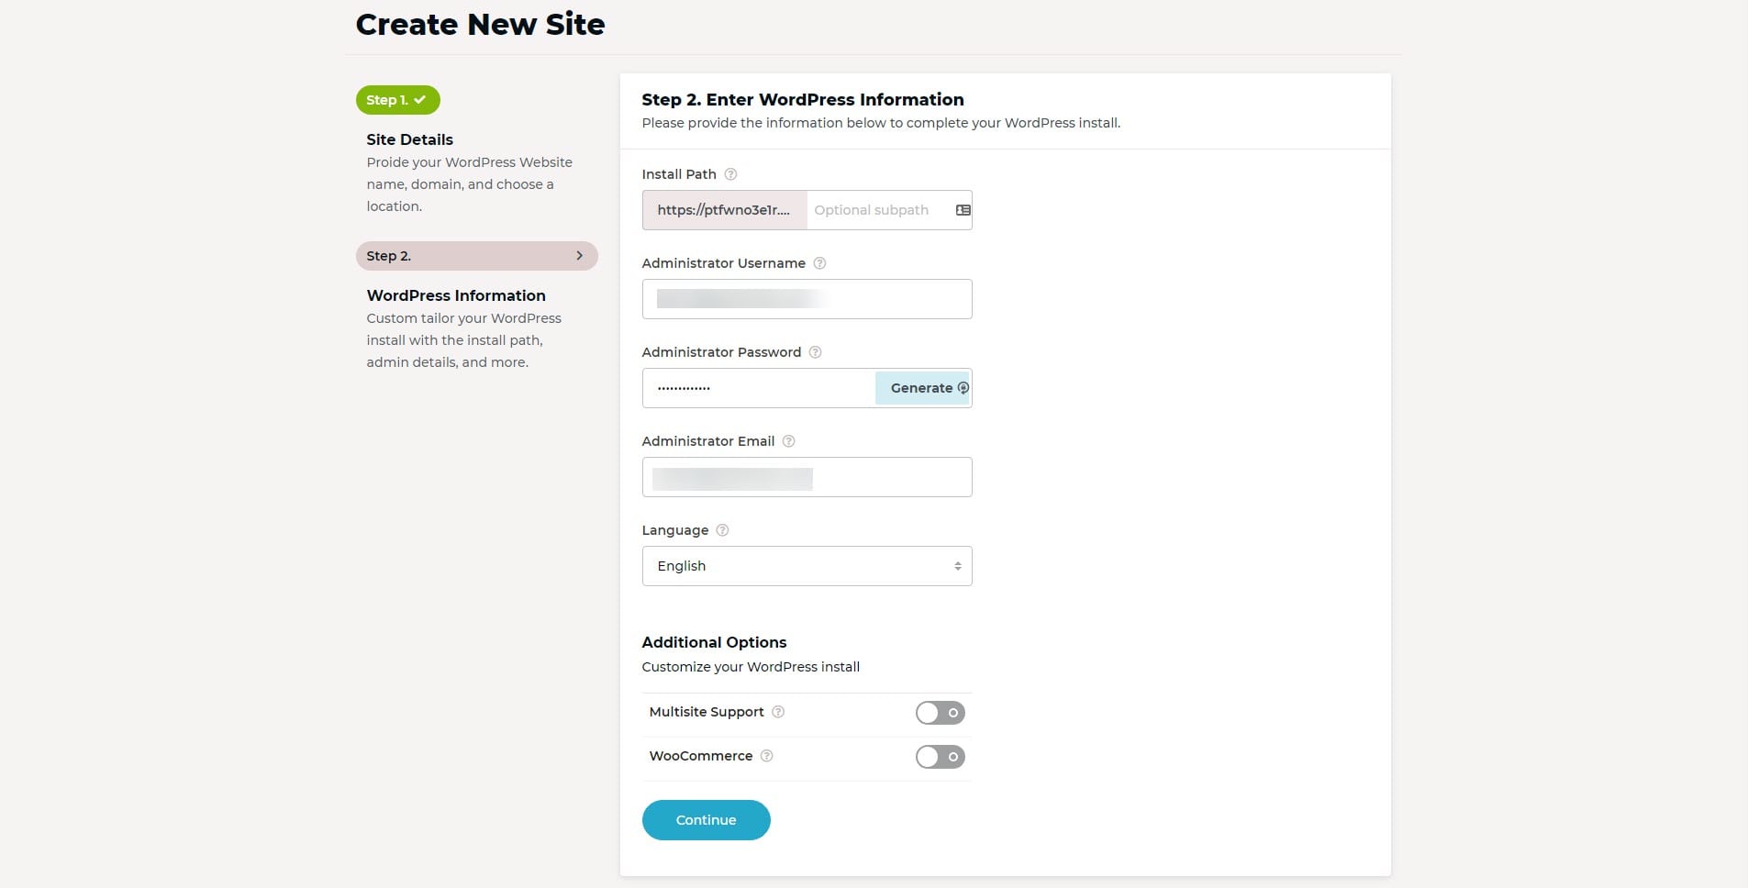Click the Create New Site title
Screen dimensions: 1748x888
click(480, 24)
